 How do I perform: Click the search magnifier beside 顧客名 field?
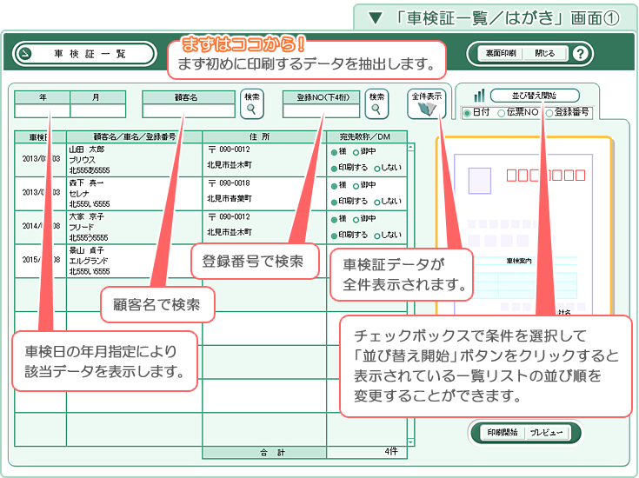252,104
